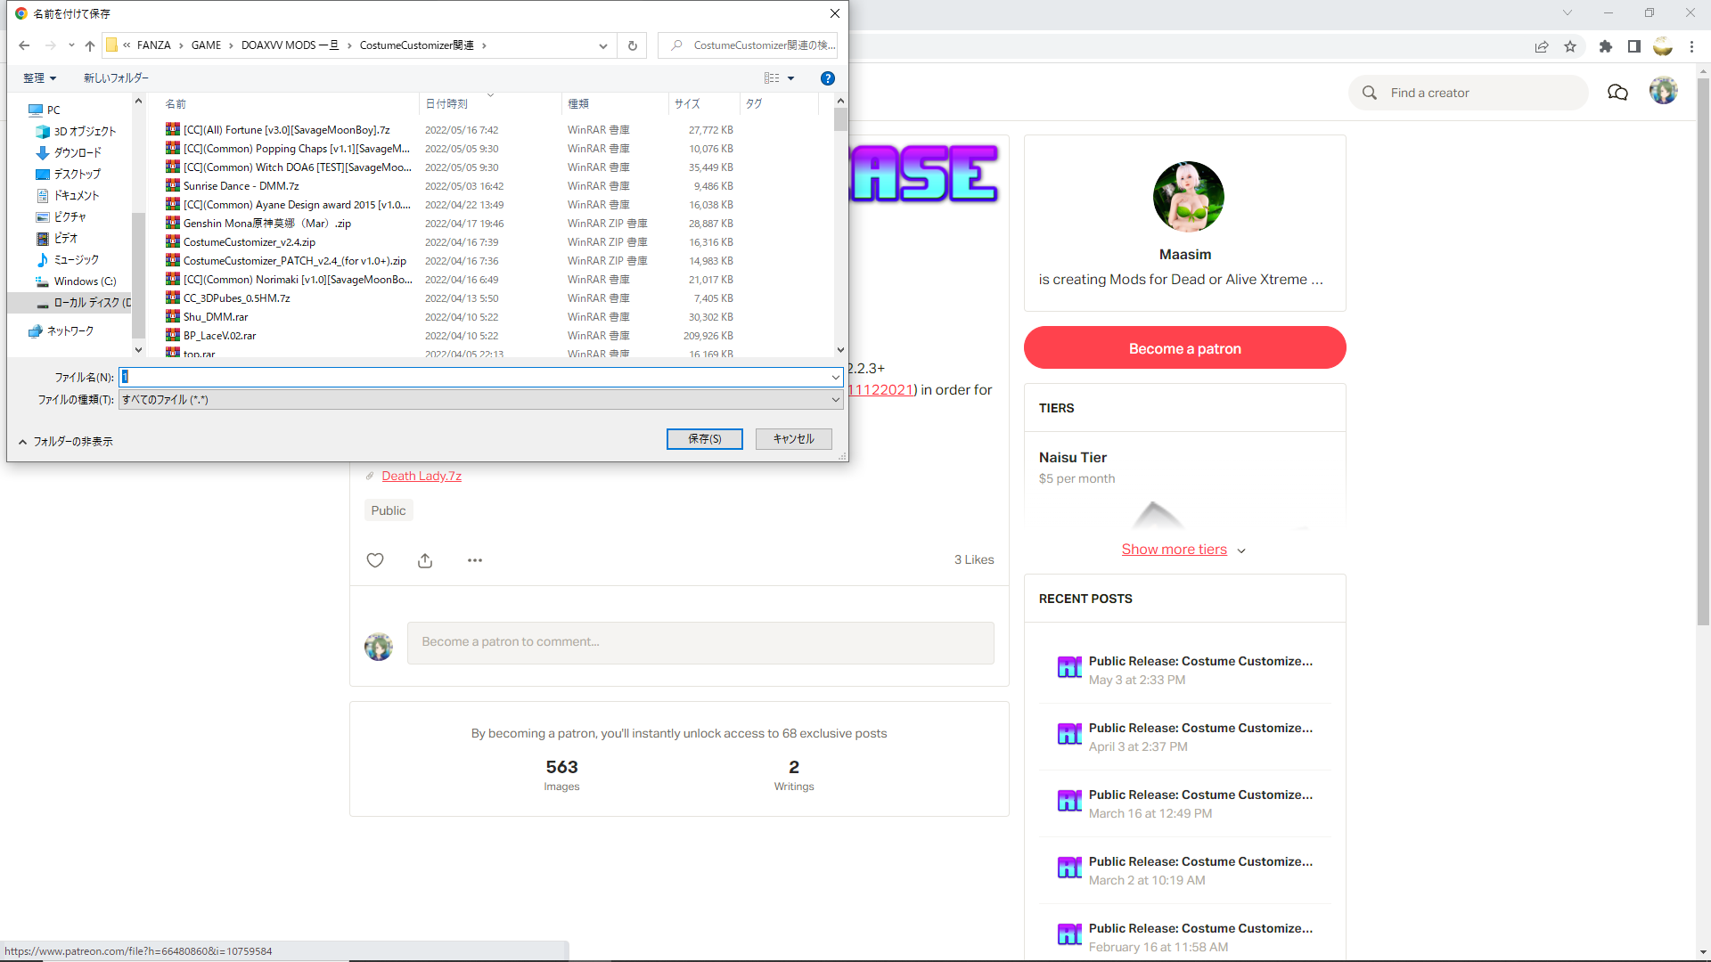Sort files by サイズ column

(704, 103)
